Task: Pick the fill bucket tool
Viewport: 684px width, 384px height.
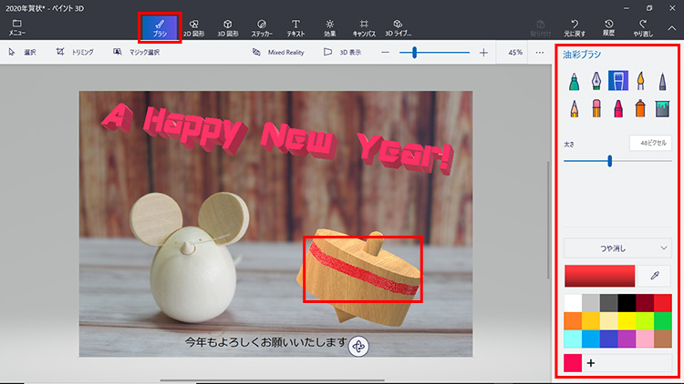Action: 661,109
